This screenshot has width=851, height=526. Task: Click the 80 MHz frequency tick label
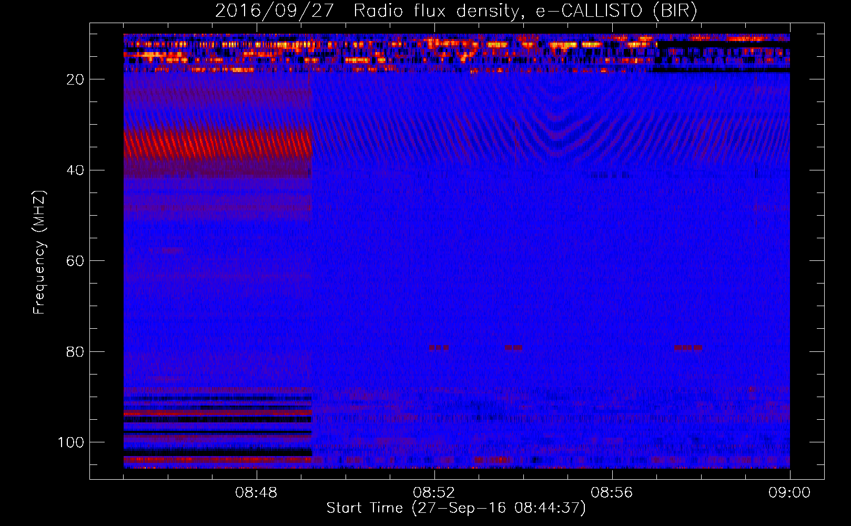pyautogui.click(x=75, y=352)
